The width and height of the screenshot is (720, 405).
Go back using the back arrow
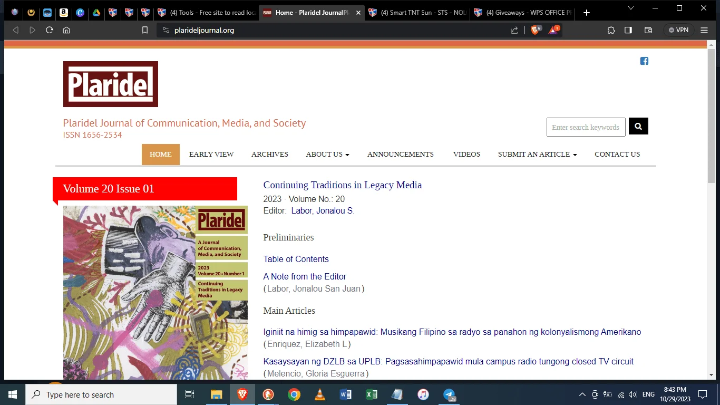coord(15,30)
